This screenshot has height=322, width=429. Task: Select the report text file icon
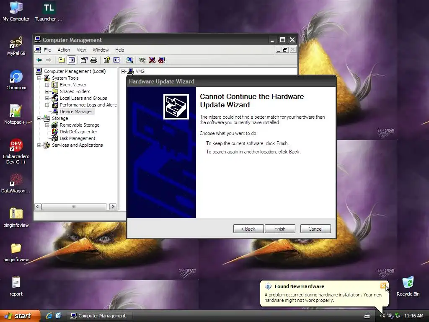(x=16, y=286)
